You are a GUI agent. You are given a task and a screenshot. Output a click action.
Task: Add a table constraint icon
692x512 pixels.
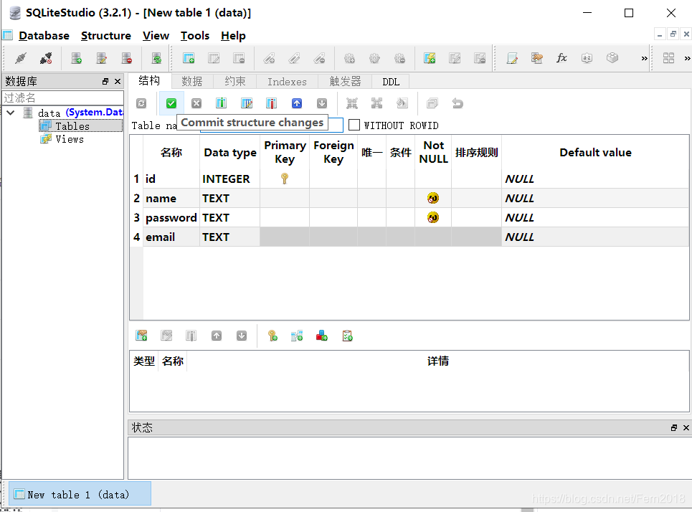tap(141, 336)
